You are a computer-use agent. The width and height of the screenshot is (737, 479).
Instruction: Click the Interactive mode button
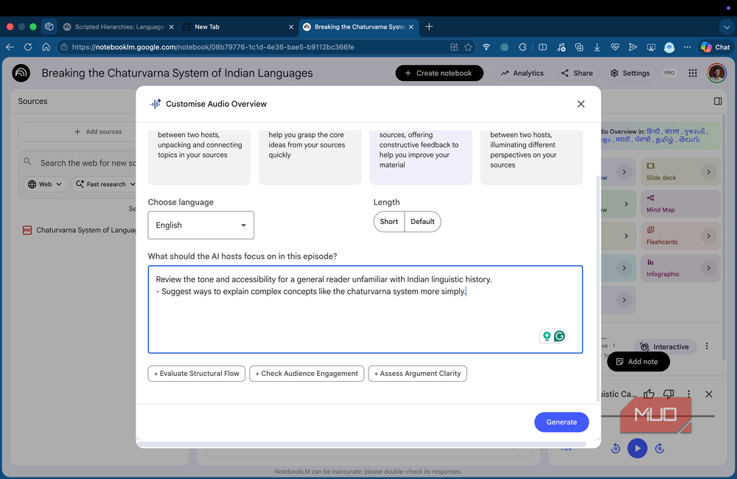(664, 346)
